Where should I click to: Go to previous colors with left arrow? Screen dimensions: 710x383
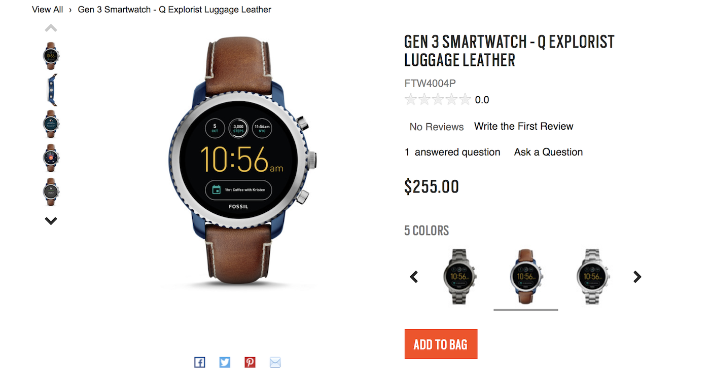click(x=414, y=277)
